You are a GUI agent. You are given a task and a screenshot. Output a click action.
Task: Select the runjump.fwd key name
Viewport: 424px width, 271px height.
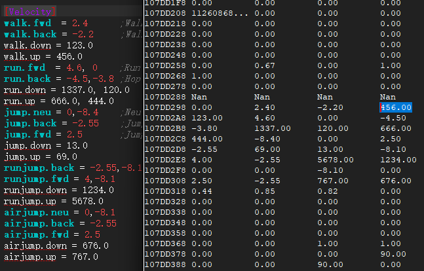[x=36, y=179]
